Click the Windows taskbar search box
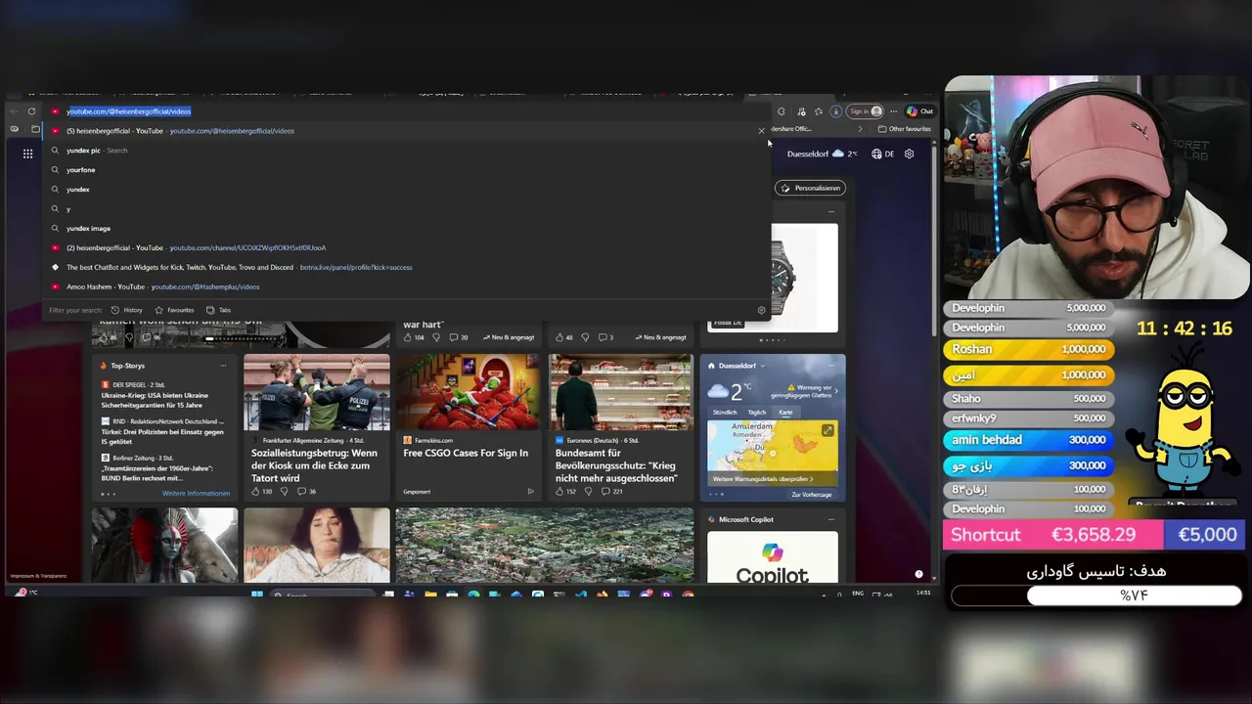Image resolution: width=1252 pixels, height=704 pixels. (322, 594)
